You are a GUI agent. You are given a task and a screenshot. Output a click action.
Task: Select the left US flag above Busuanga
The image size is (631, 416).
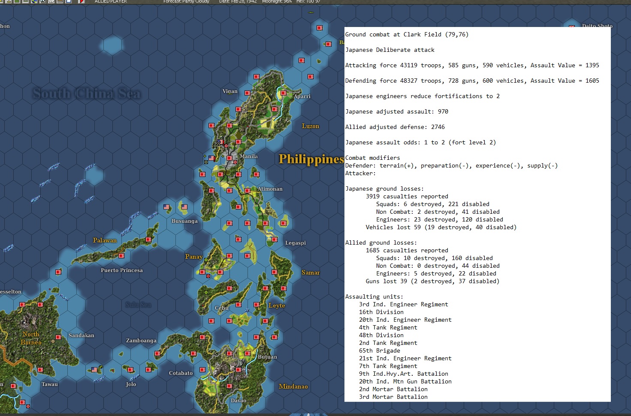tap(166, 207)
